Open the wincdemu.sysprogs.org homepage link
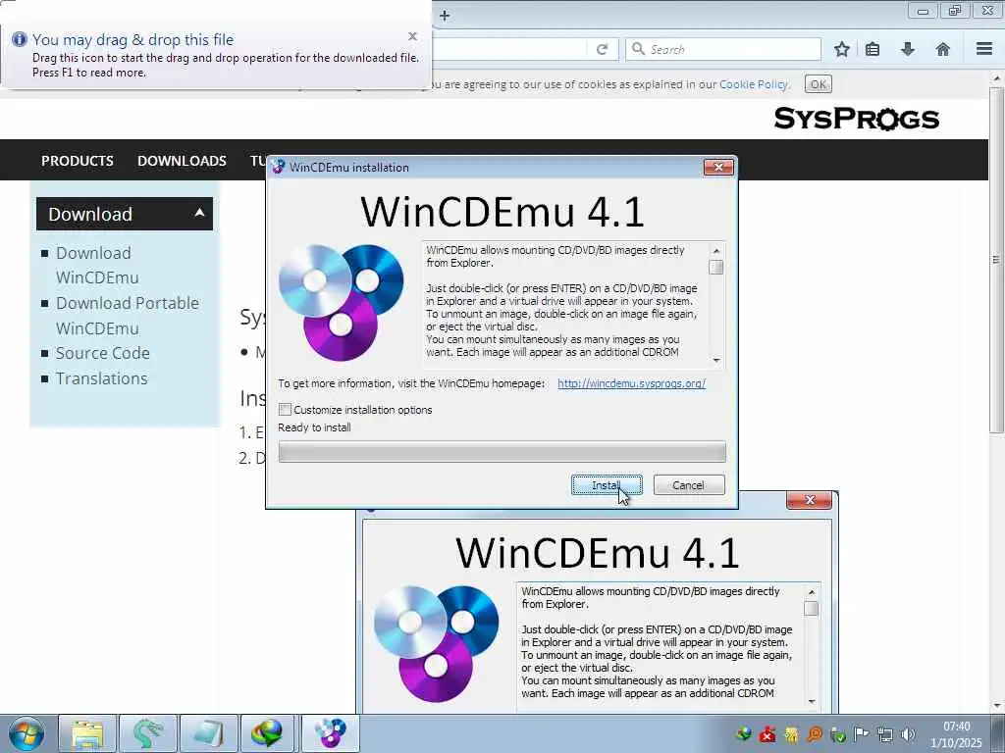This screenshot has height=753, width=1005. 631,383
